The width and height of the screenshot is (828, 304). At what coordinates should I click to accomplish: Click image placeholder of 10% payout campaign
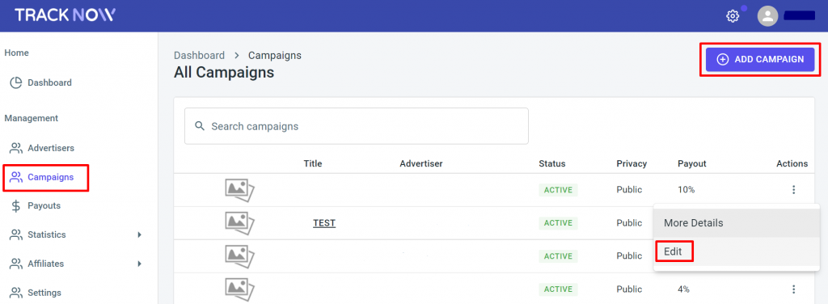[x=239, y=190]
